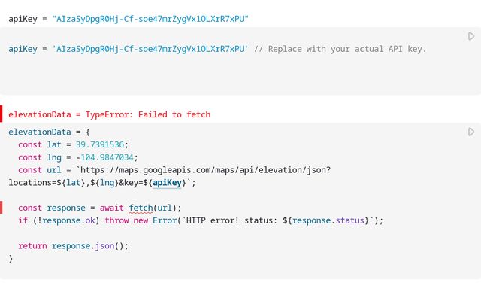Click the 'return response.json()' line
This screenshot has width=481, height=301.
[74, 245]
